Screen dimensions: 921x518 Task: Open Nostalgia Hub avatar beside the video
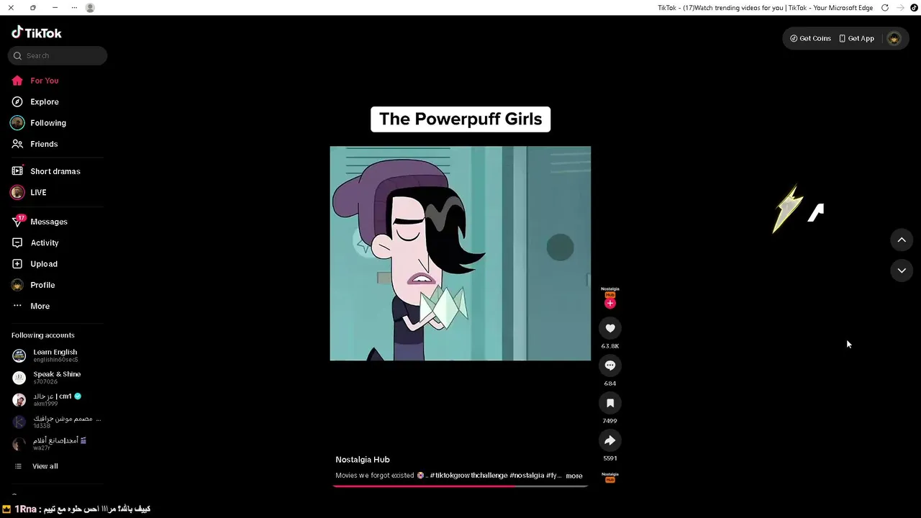[x=610, y=293]
